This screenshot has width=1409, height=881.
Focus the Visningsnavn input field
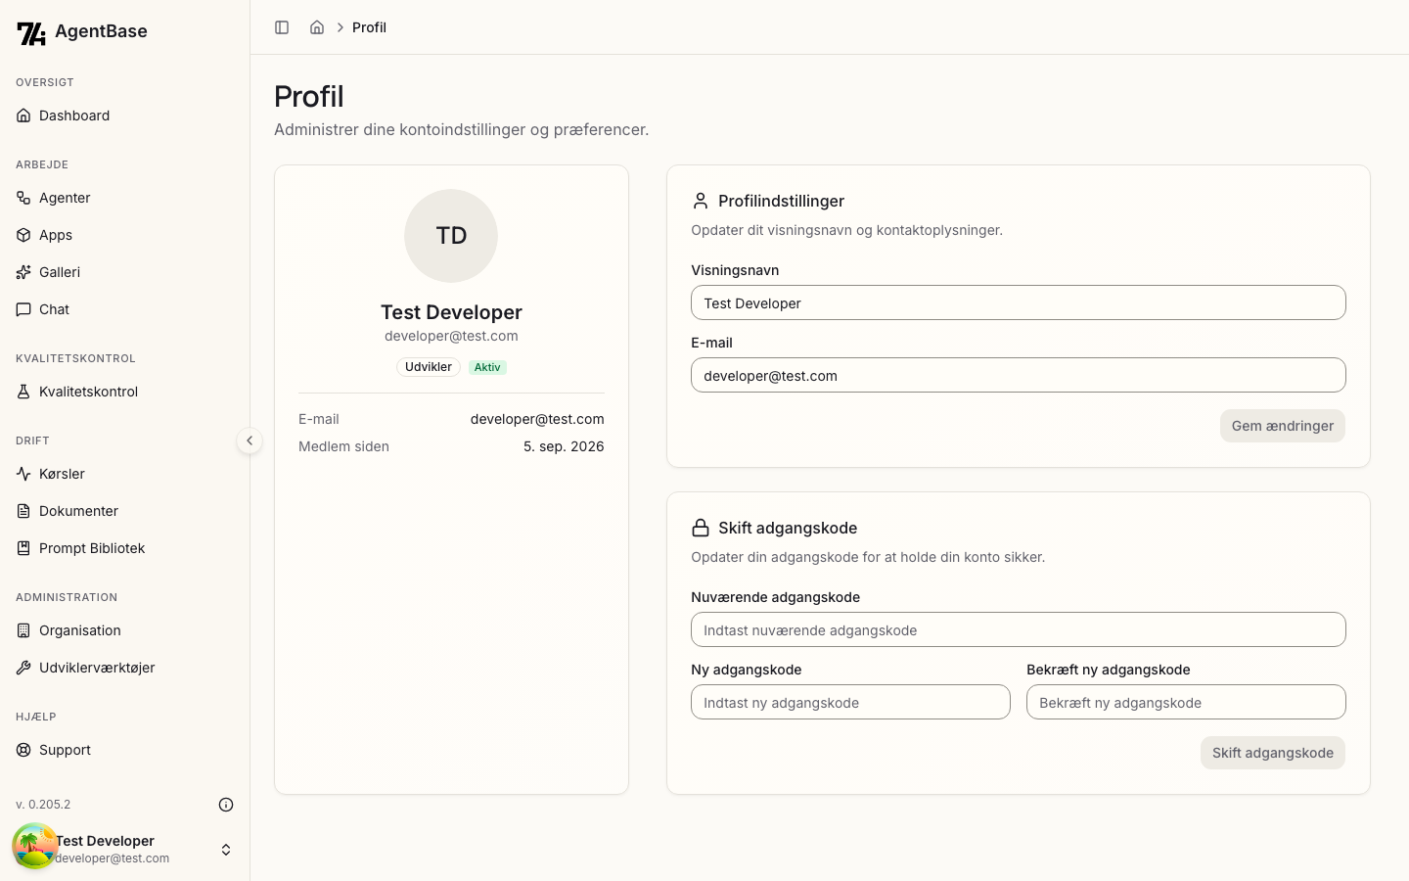pyautogui.click(x=1018, y=302)
